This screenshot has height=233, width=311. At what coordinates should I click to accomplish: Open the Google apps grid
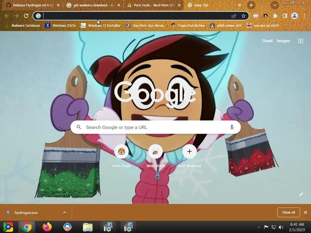[300, 41]
